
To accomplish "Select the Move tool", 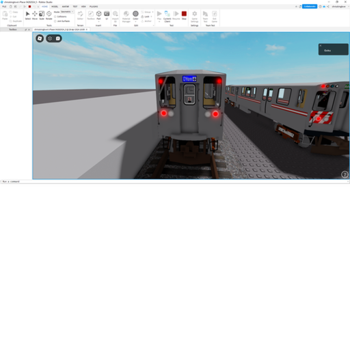I will (35, 15).
